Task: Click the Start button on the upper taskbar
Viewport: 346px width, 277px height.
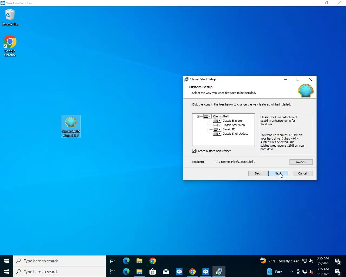Action: point(6,261)
